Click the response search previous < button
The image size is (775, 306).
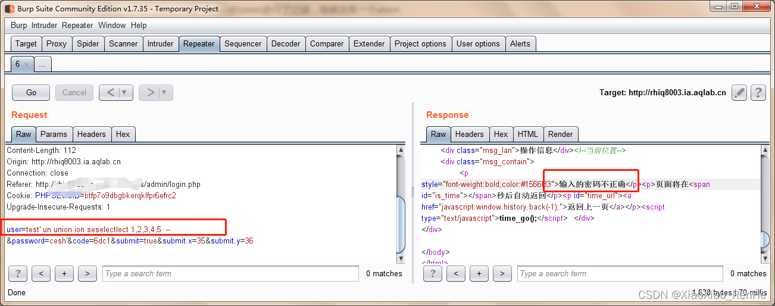456,273
